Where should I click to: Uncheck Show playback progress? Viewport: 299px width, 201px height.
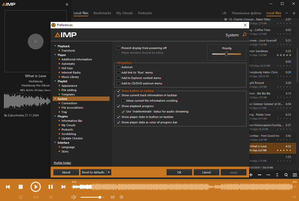[x=118, y=106]
